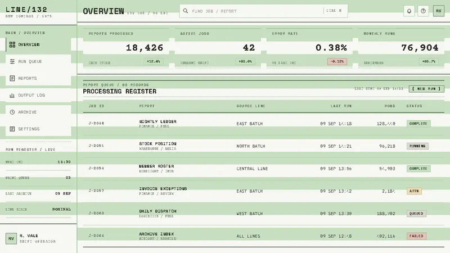Open the RV user avatar in header
Viewport: 450px width, 253px height.
439,11
